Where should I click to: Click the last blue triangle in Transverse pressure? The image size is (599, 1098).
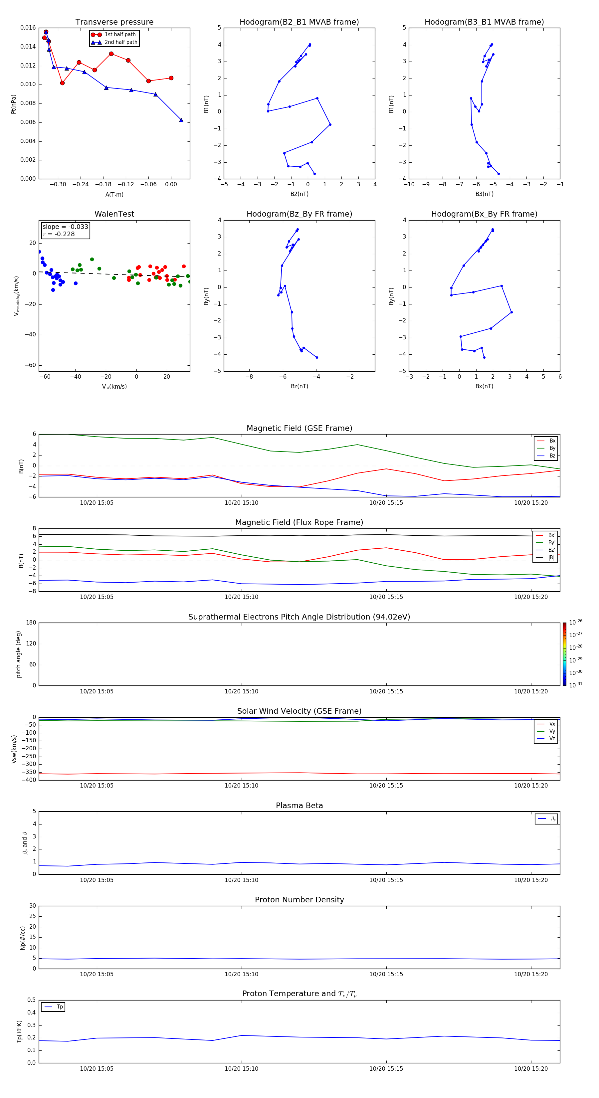[x=181, y=120]
